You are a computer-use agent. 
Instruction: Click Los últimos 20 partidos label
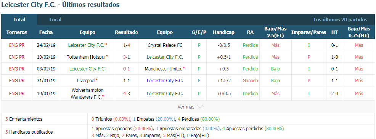[x=340, y=20]
